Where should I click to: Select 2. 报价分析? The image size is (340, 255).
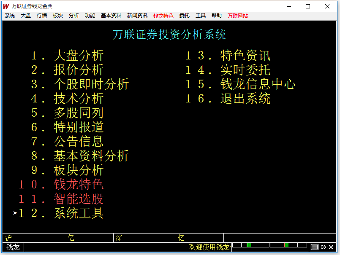(67, 70)
